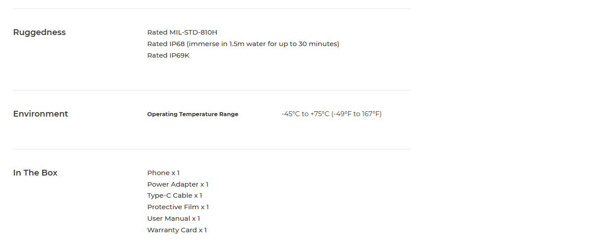
Task: Click the Fahrenheit range in parentheses
Action: point(356,114)
